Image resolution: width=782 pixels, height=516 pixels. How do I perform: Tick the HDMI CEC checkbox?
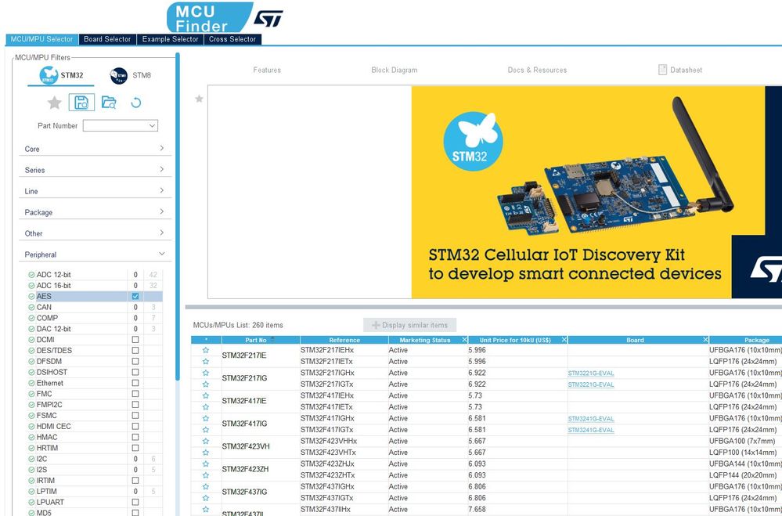pyautogui.click(x=135, y=426)
